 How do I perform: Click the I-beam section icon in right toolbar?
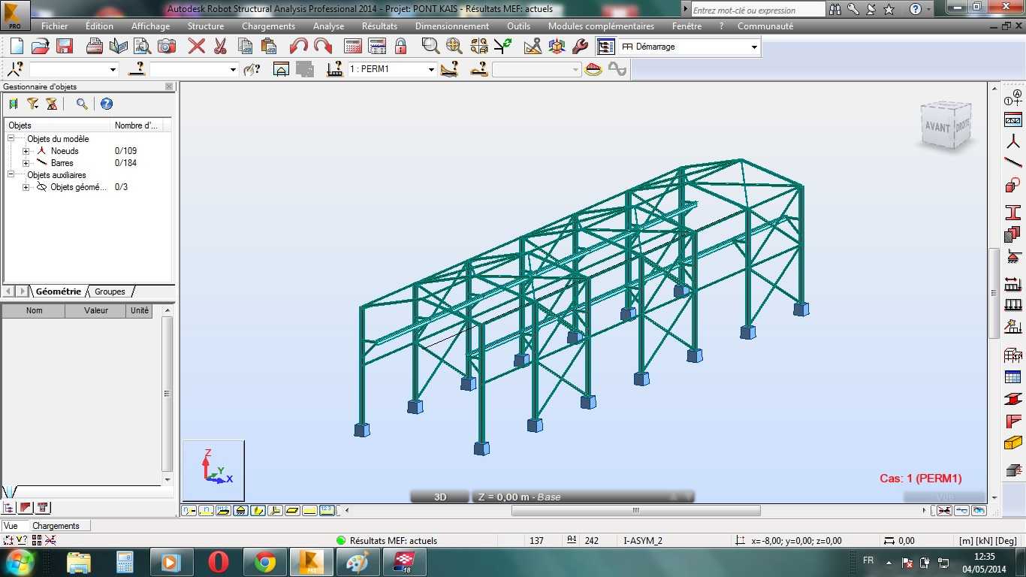[1013, 213]
